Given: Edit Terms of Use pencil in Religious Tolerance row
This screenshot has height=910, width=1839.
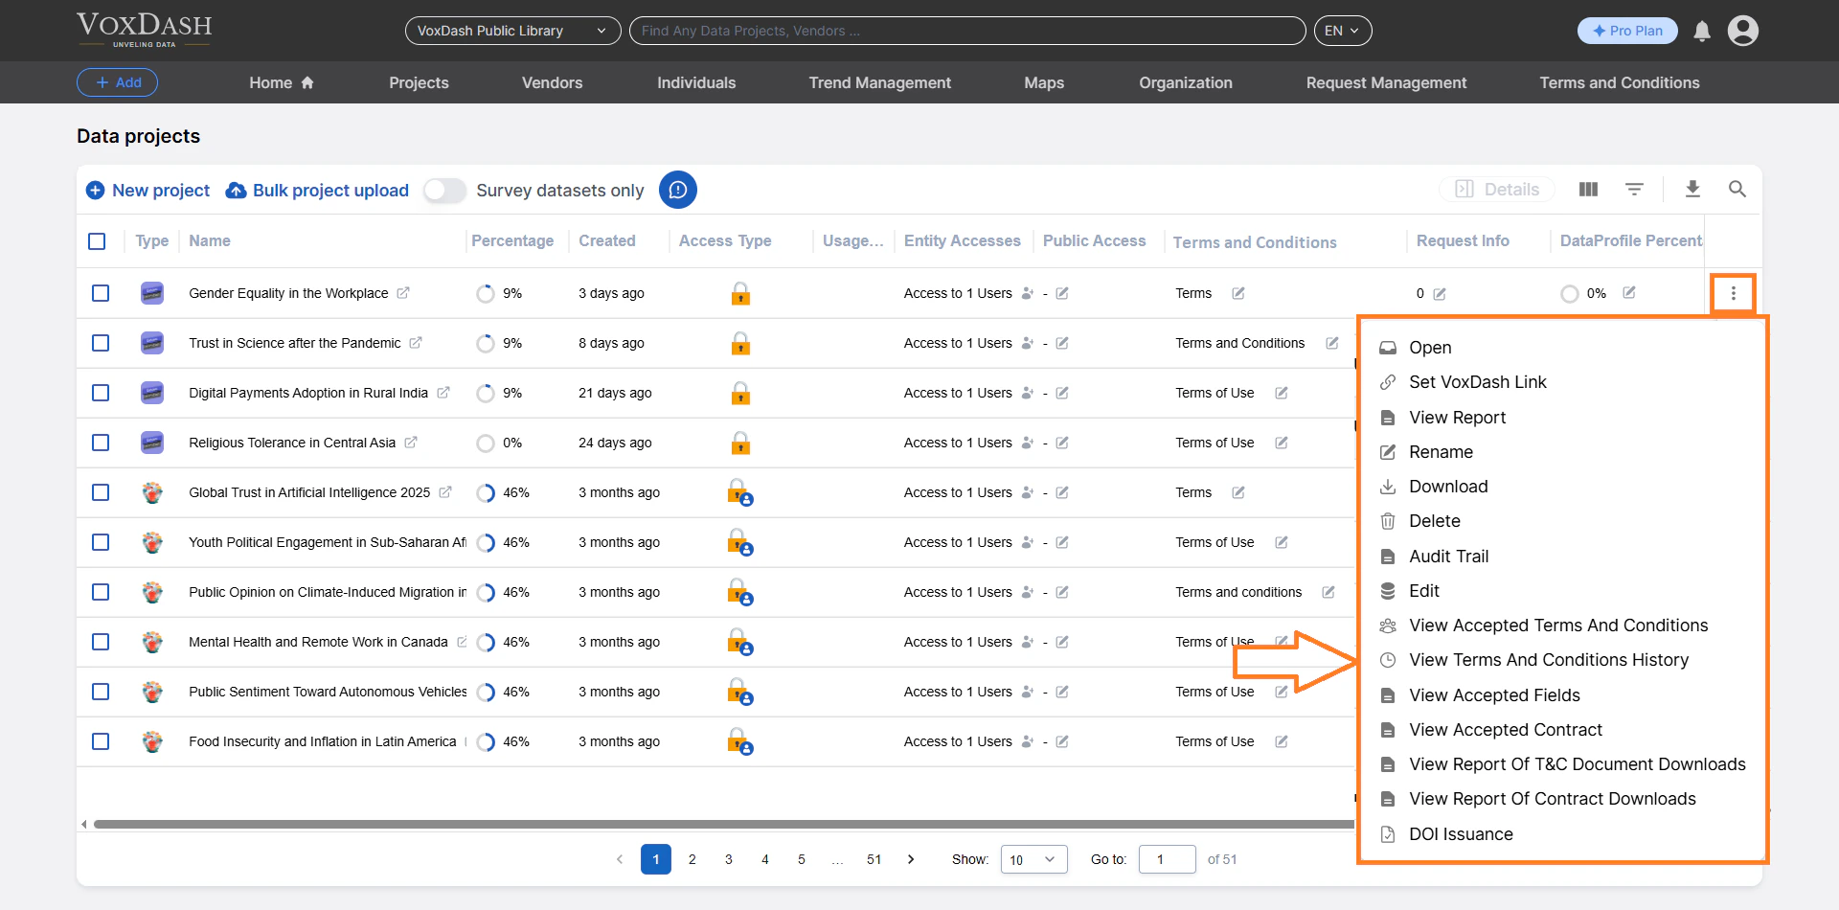Looking at the screenshot, I should (x=1282, y=443).
